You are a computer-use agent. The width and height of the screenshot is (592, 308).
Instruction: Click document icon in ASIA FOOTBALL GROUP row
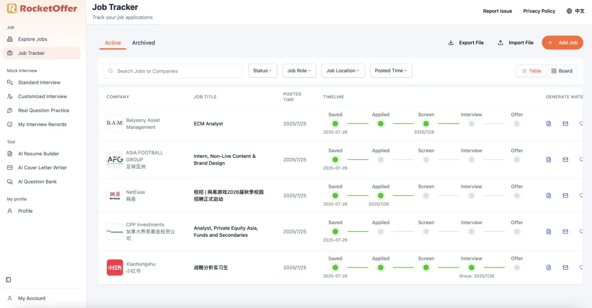(x=549, y=159)
